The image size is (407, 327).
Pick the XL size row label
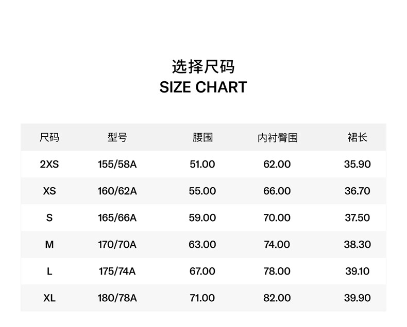(x=49, y=298)
